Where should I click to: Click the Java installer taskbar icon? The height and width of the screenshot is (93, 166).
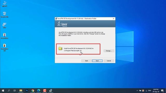pyautogui.click(x=51, y=91)
